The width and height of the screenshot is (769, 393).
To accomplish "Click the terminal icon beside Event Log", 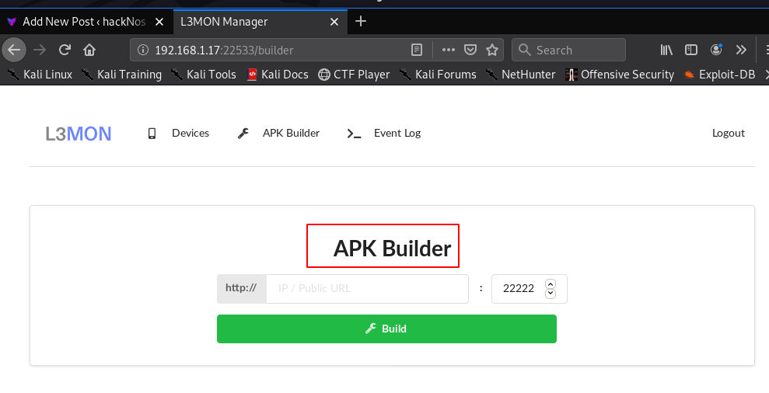I will 354,134.
